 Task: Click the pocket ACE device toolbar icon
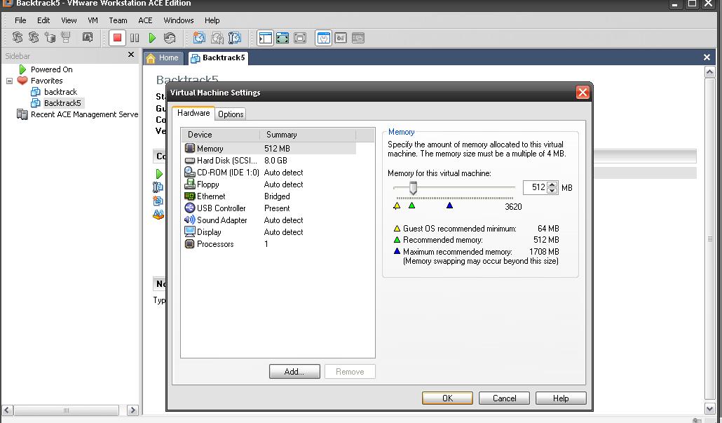pos(66,37)
